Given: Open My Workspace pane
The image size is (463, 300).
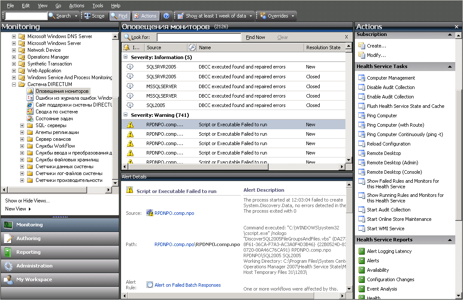Looking at the screenshot, I should click(60, 279).
